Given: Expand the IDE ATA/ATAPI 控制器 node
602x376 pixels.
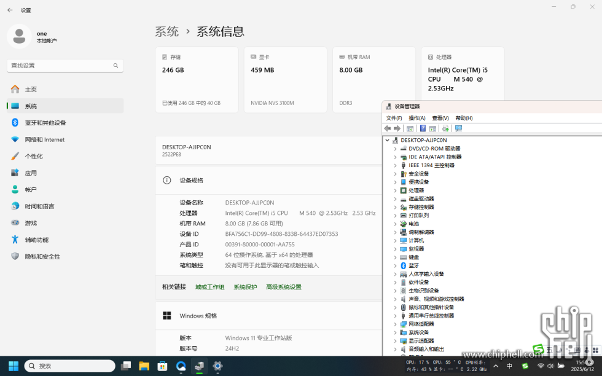Looking at the screenshot, I should point(395,157).
